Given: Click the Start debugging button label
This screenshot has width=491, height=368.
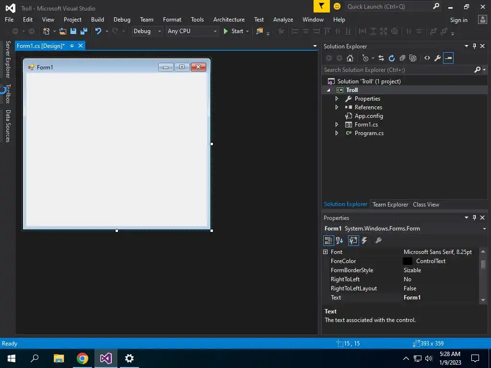Looking at the screenshot, I should pyautogui.click(x=237, y=31).
